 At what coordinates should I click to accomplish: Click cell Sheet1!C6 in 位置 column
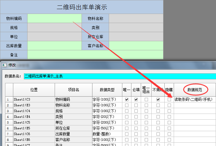[x=34, y=134]
